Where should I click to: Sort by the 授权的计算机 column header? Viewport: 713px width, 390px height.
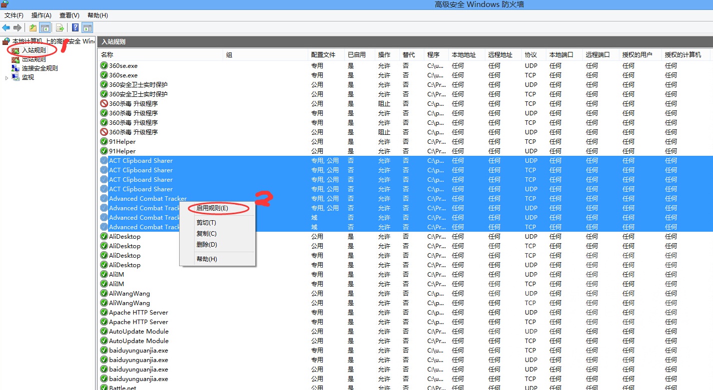(x=686, y=54)
